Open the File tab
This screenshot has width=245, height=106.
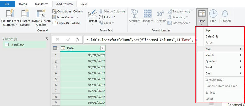pyautogui.click(x=7, y=4)
